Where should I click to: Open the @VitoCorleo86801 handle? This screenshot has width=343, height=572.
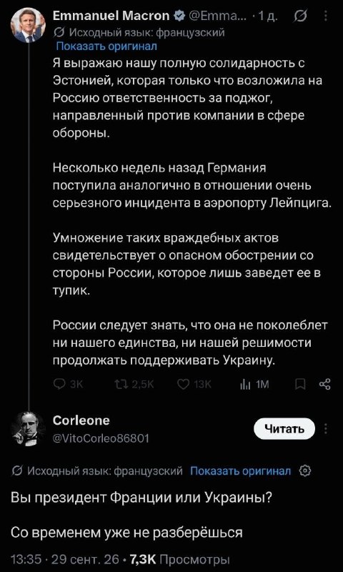(x=101, y=438)
